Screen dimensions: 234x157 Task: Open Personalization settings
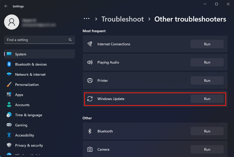pos(40,85)
